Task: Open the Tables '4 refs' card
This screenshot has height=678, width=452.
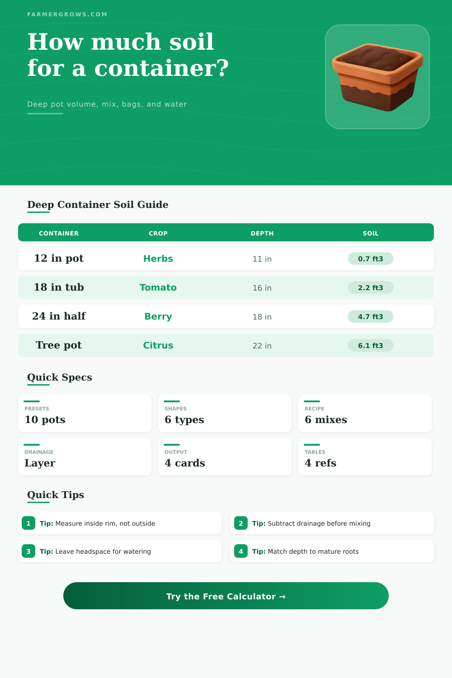Action: point(365,457)
